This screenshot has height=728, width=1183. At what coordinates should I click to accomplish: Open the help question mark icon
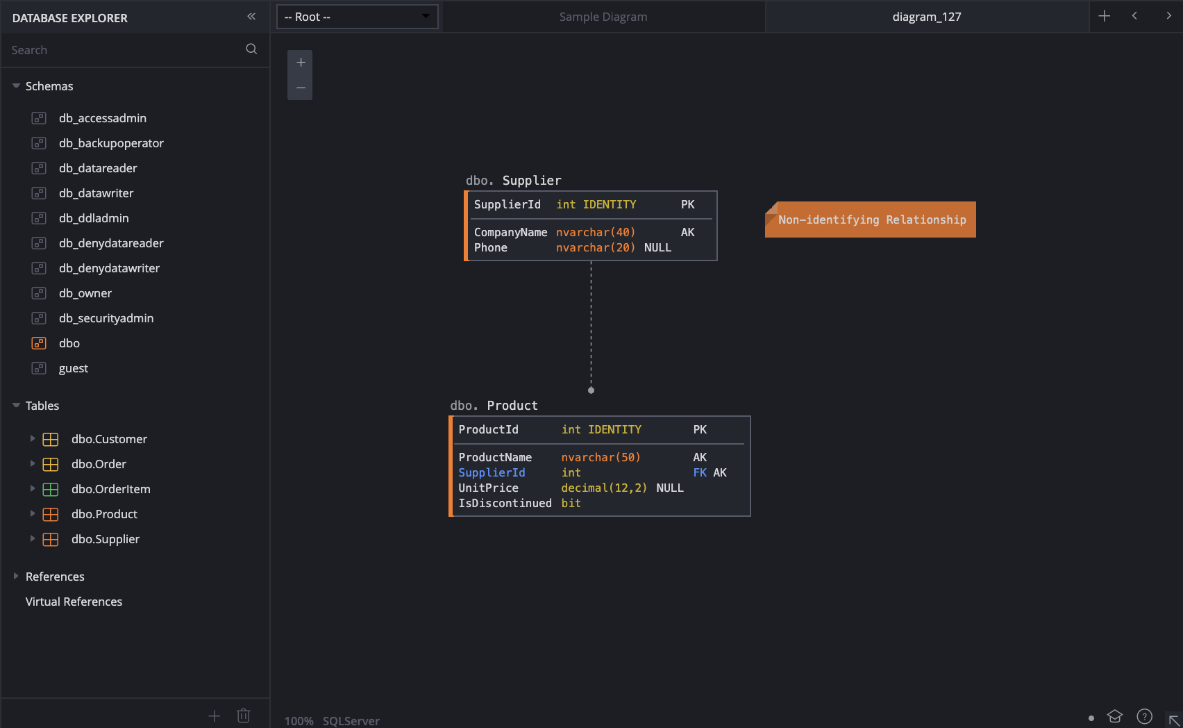1143,716
